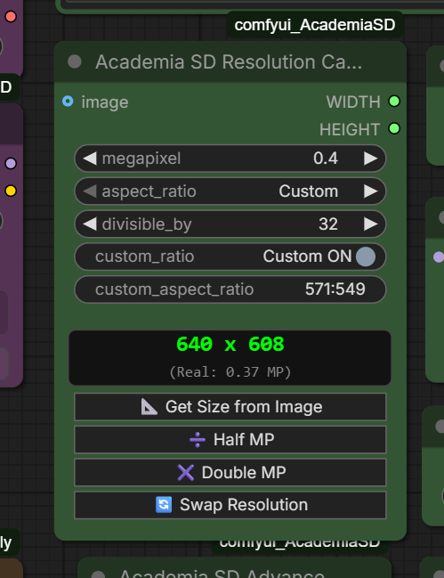
Task: Increase megapixel with right arrow
Action: tap(371, 159)
